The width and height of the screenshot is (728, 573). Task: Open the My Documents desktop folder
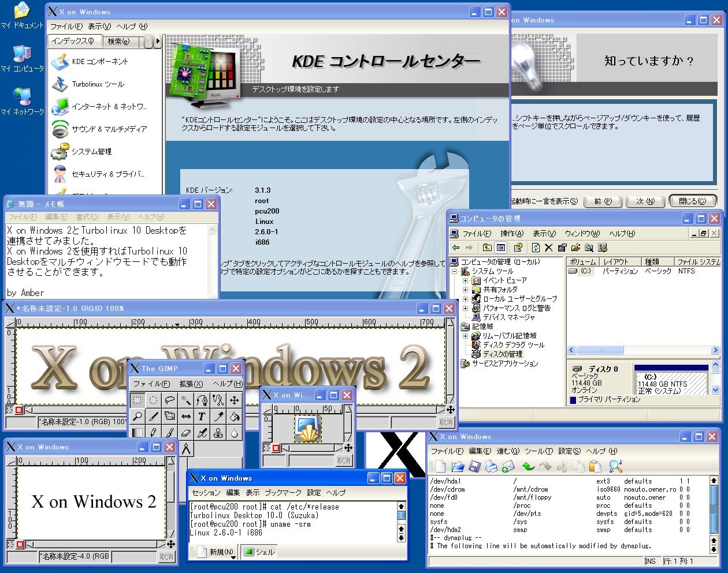pyautogui.click(x=22, y=16)
